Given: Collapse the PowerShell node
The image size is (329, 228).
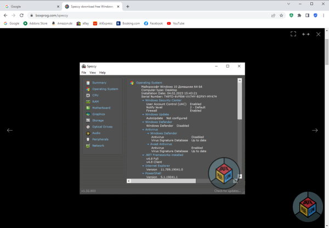Looking at the screenshot, I should [143, 174].
